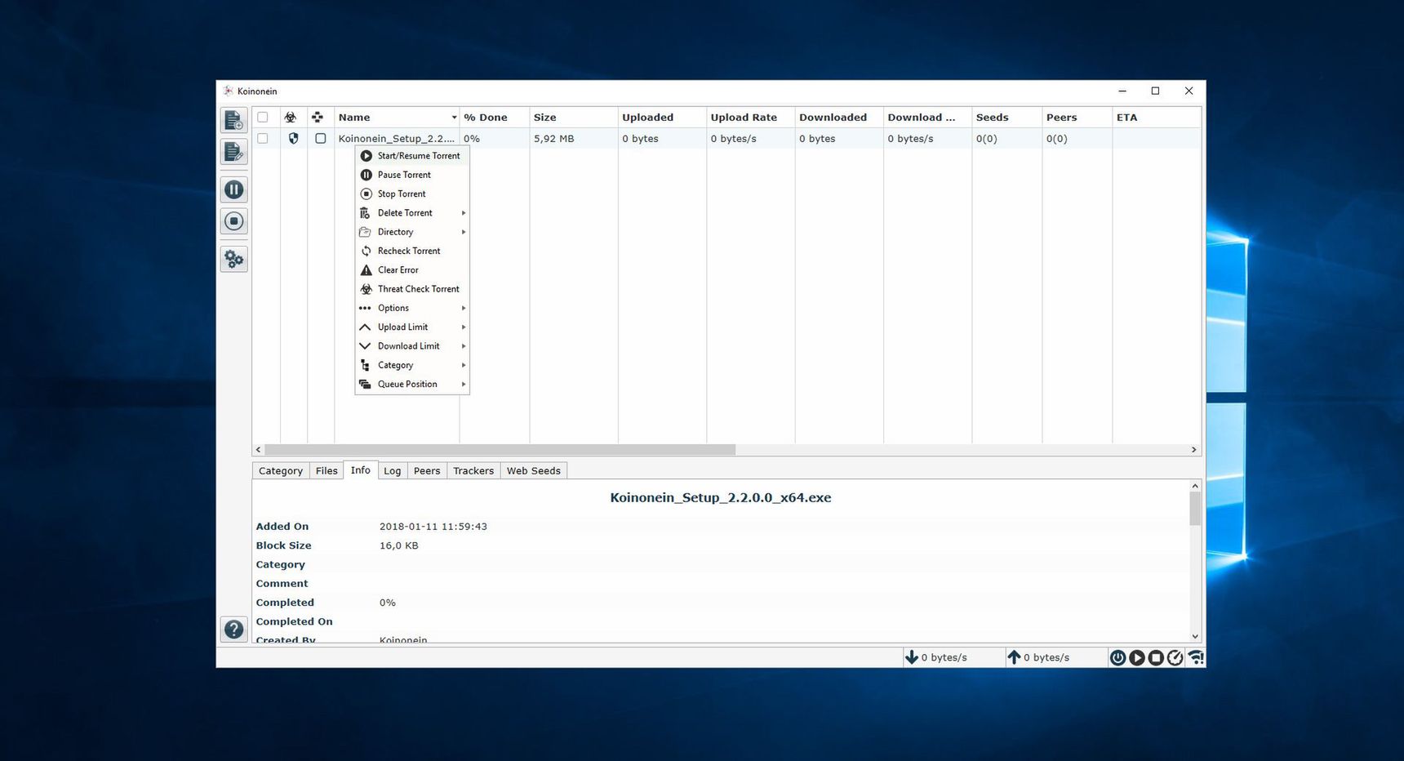Tick the select-all checkbox in the header
1404x761 pixels.
click(263, 118)
